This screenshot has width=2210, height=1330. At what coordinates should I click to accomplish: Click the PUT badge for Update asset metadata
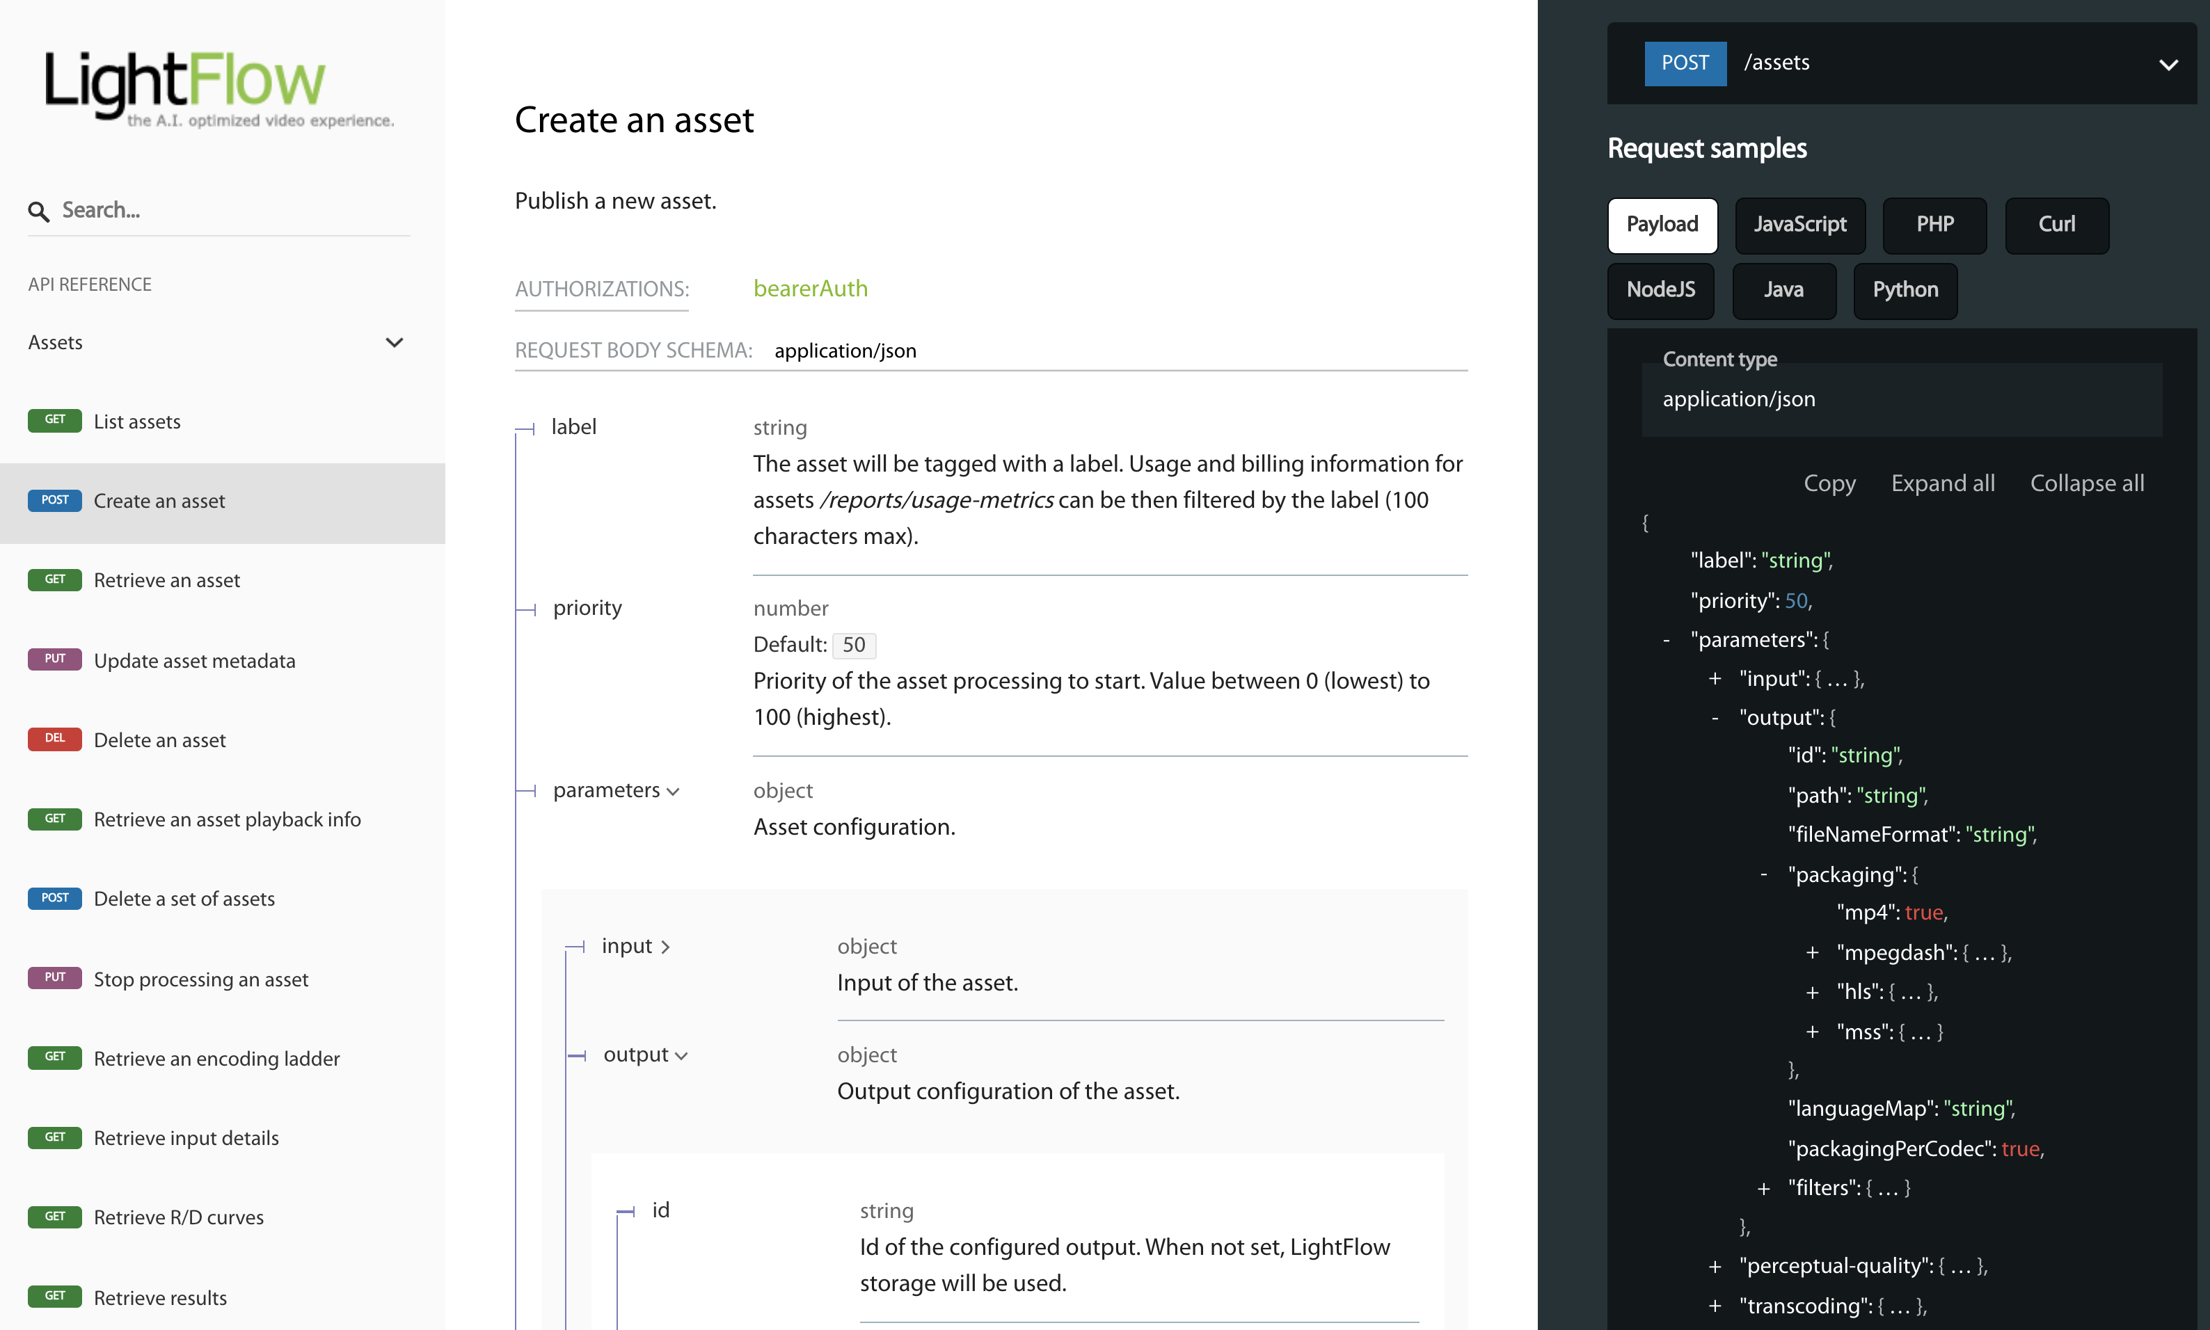click(x=55, y=659)
